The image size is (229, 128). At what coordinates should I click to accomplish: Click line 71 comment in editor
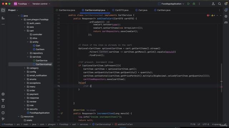(x=87, y=86)
